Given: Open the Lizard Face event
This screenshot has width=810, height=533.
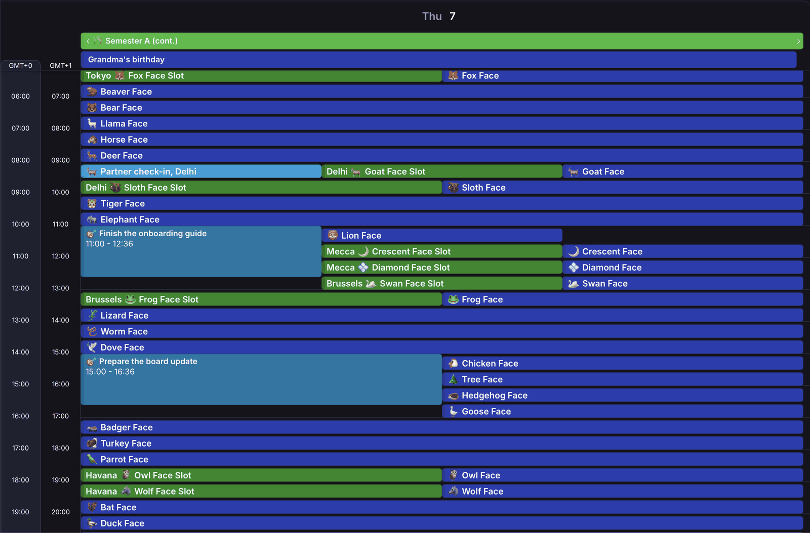Looking at the screenshot, I should click(x=442, y=316).
